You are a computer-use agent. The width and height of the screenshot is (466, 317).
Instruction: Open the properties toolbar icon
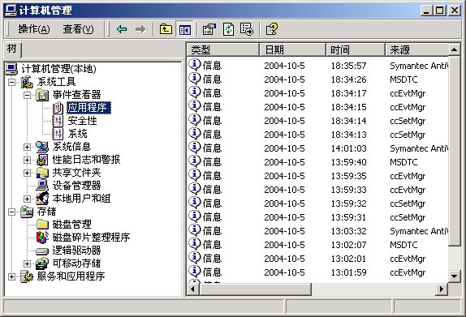209,29
